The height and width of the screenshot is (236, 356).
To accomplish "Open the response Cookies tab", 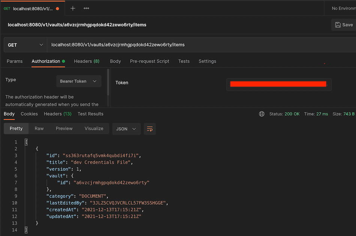I will click(29, 114).
